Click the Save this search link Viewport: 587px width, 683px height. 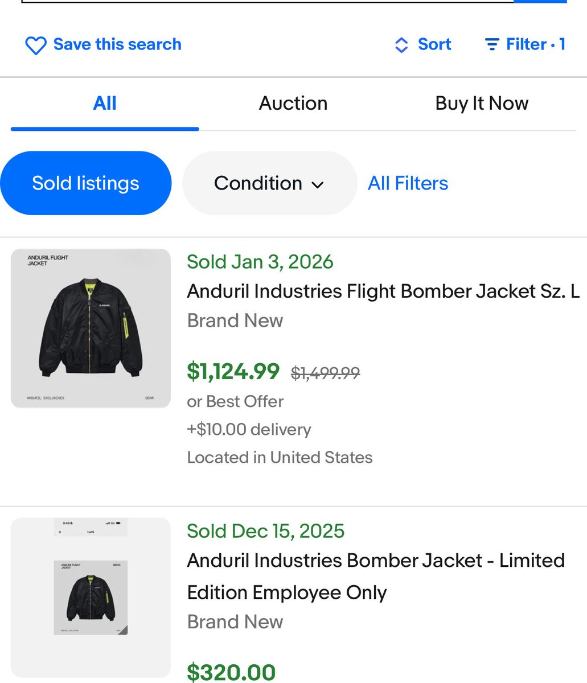(117, 44)
